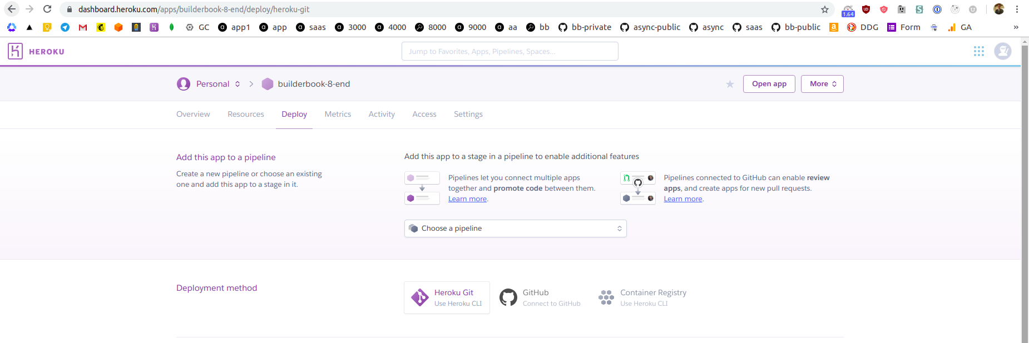Open the Mailchimp bookmark icon
1029x343 pixels.
pyautogui.click(x=101, y=27)
